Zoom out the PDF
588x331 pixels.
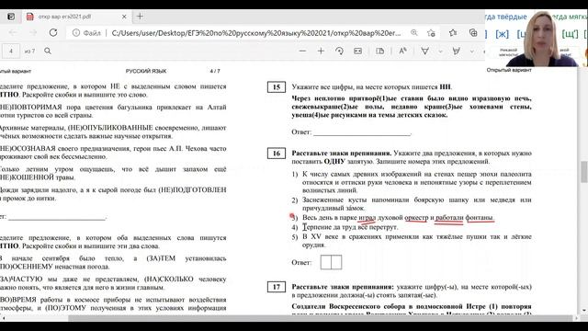click(302, 51)
